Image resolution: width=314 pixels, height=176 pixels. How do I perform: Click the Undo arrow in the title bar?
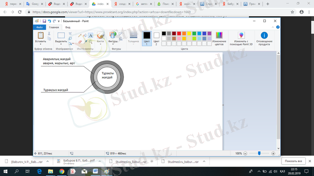coord(49,21)
